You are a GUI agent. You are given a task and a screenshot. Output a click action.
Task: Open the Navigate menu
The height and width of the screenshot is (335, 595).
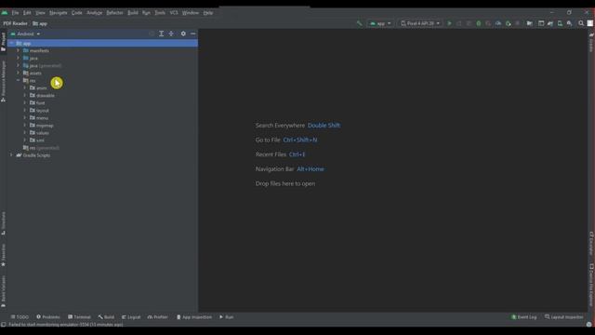(58, 13)
